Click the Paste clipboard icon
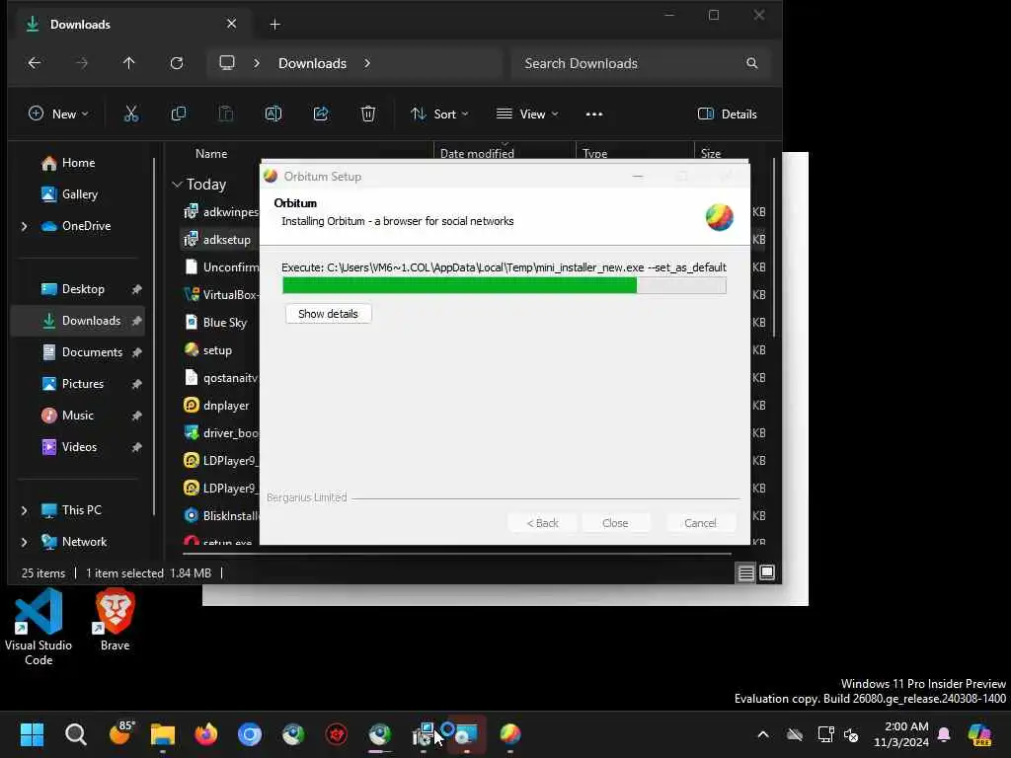Screen dimensions: 1011x758 pos(226,114)
